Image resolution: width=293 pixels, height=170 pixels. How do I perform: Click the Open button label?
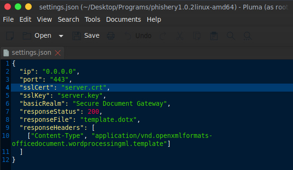tap(43, 35)
